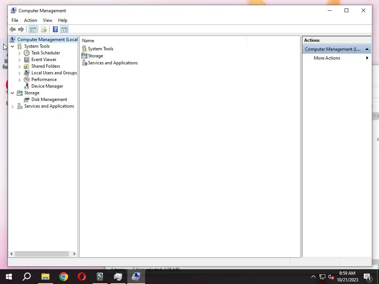Viewport: 379px width, 284px height.
Task: Expand the Event Viewer node
Action: 19,60
